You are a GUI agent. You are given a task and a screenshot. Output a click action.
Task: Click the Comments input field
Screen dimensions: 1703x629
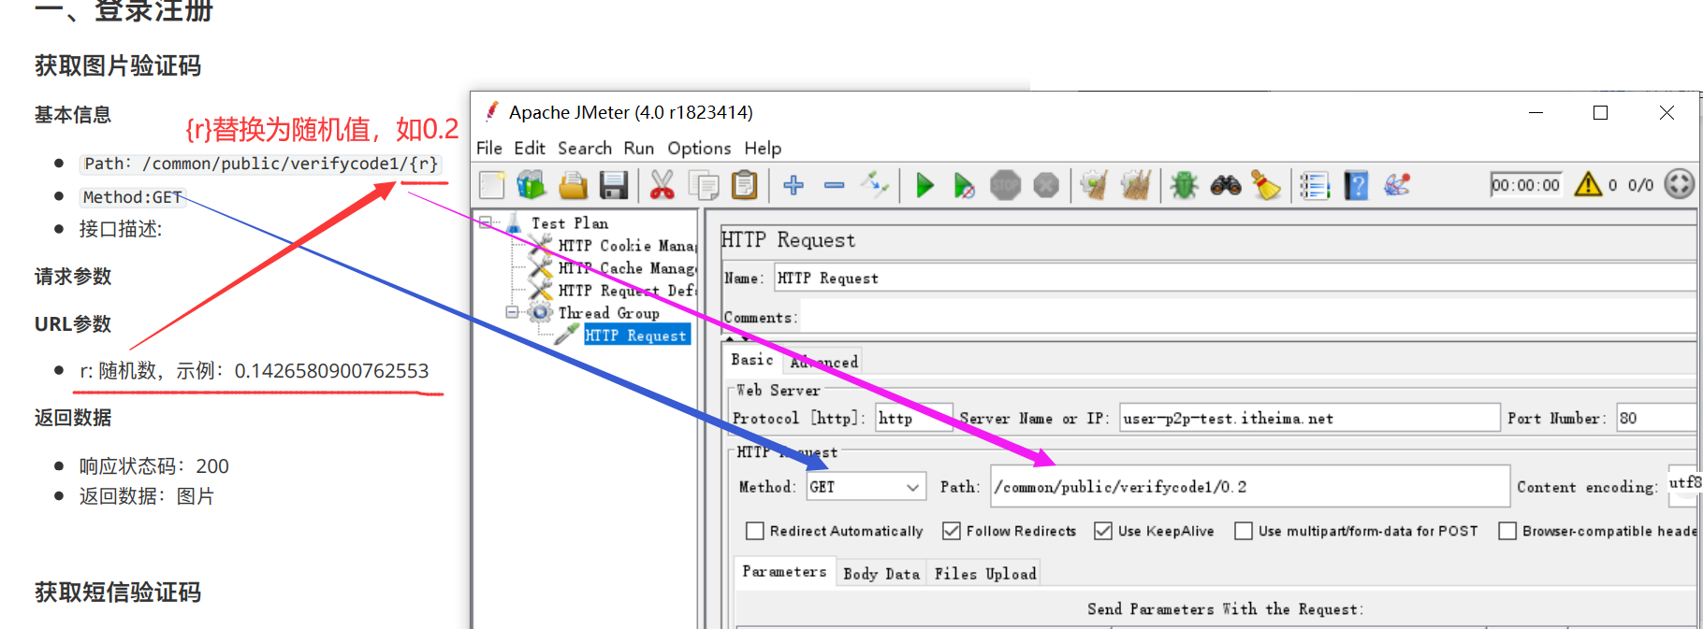(1249, 316)
